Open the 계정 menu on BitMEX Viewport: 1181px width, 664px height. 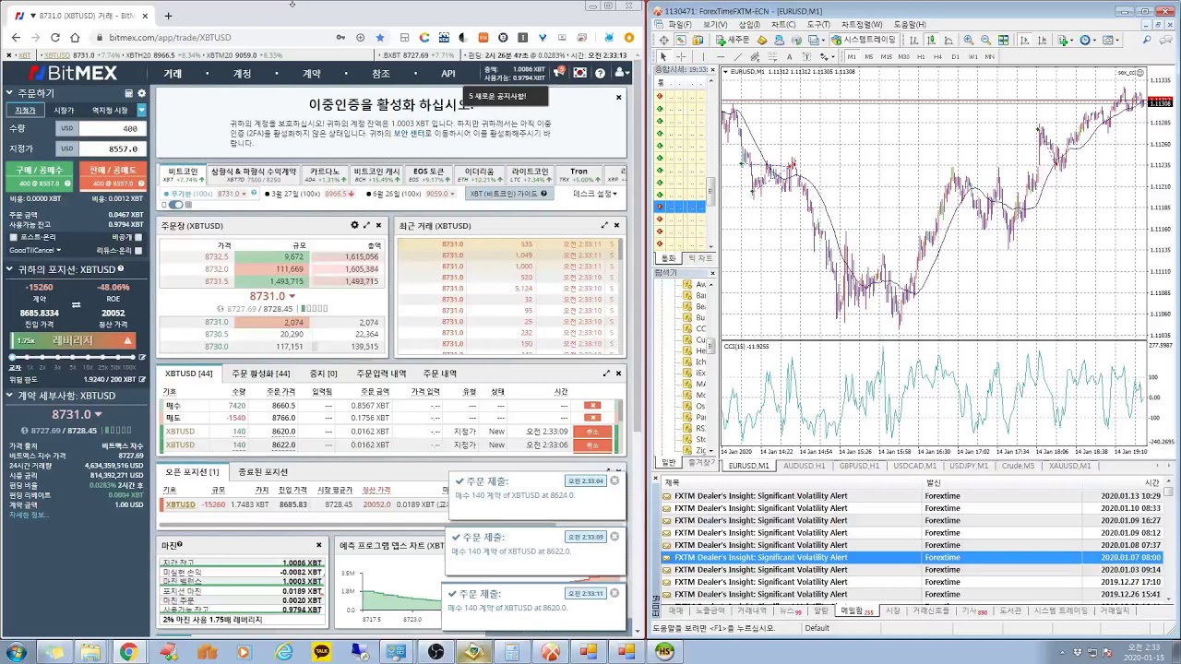coord(242,74)
